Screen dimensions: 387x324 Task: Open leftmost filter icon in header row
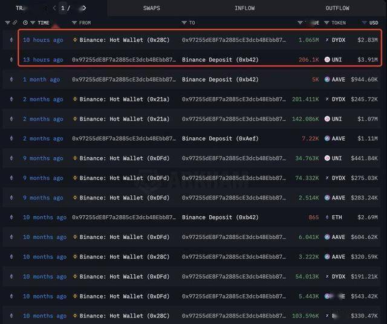coord(8,23)
